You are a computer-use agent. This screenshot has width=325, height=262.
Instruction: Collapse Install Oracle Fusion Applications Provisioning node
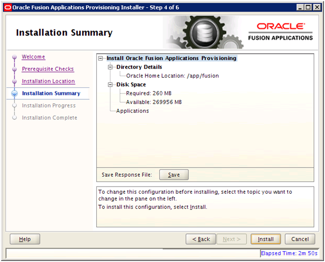(x=100, y=58)
